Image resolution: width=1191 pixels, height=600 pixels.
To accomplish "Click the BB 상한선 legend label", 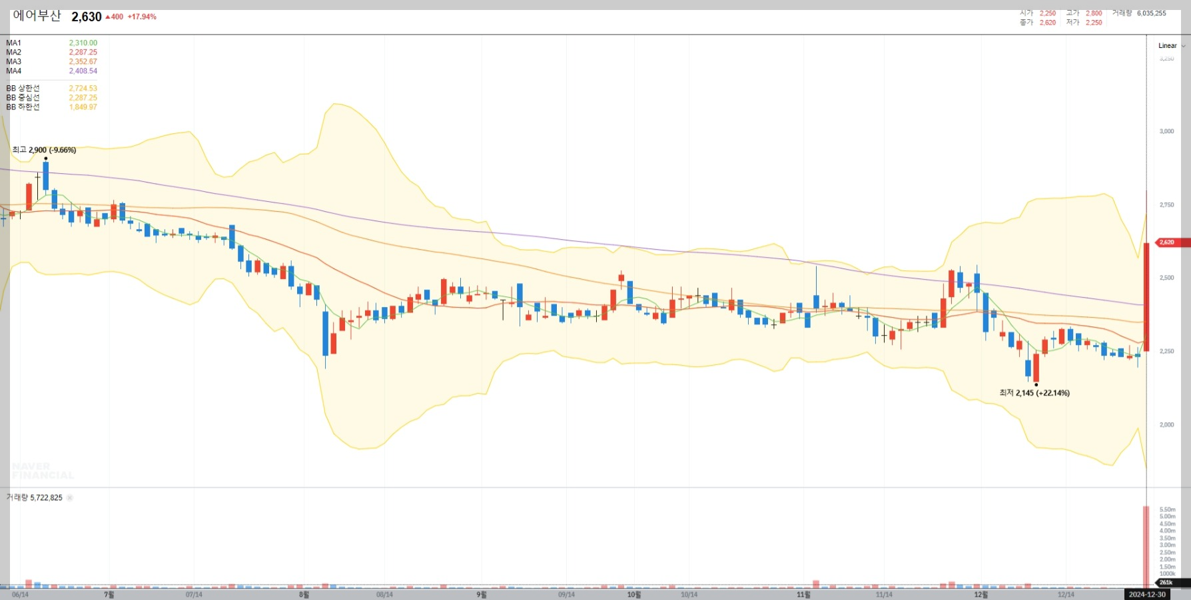I will point(23,88).
